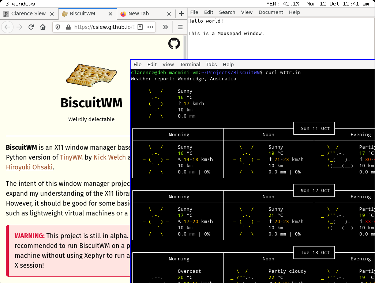375x283 pixels.
Task: Open the terminal Edit menu
Action: point(152,64)
